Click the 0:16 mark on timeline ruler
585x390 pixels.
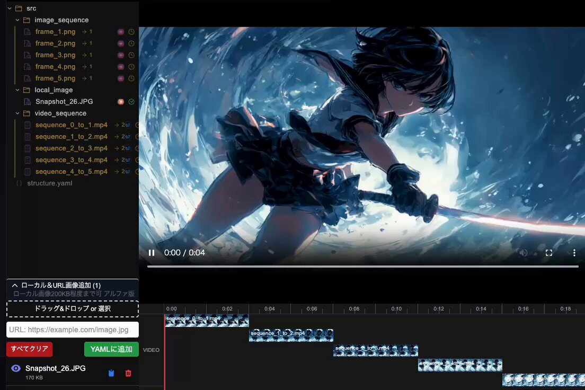coord(523,308)
